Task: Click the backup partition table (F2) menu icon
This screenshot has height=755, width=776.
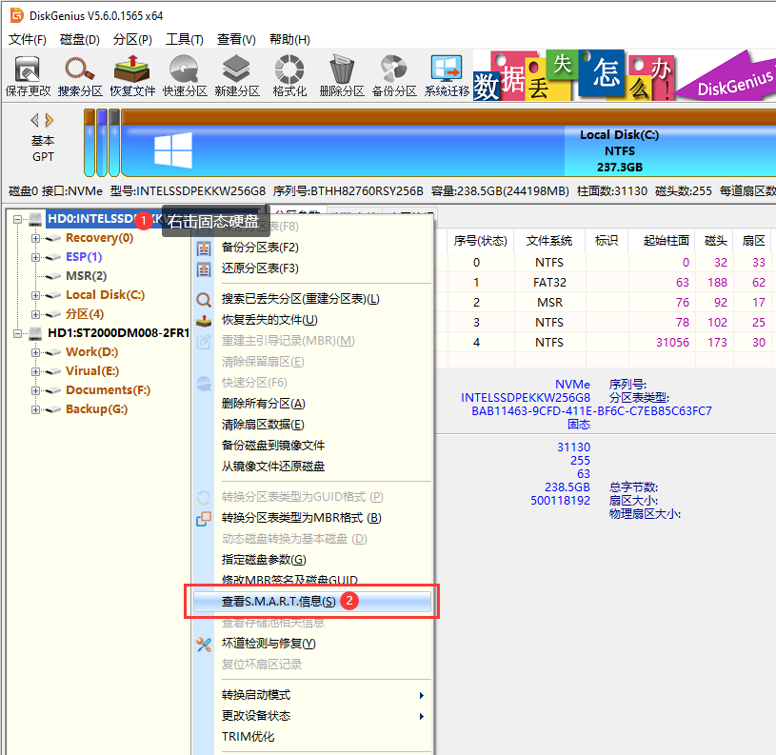Action: coord(204,248)
